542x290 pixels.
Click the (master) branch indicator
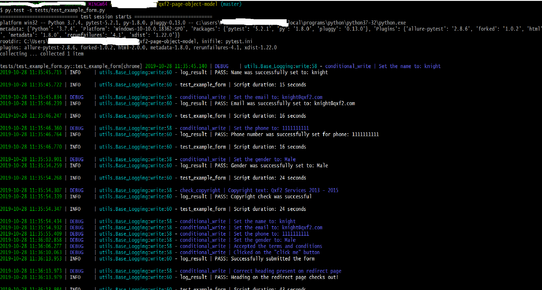point(231,4)
